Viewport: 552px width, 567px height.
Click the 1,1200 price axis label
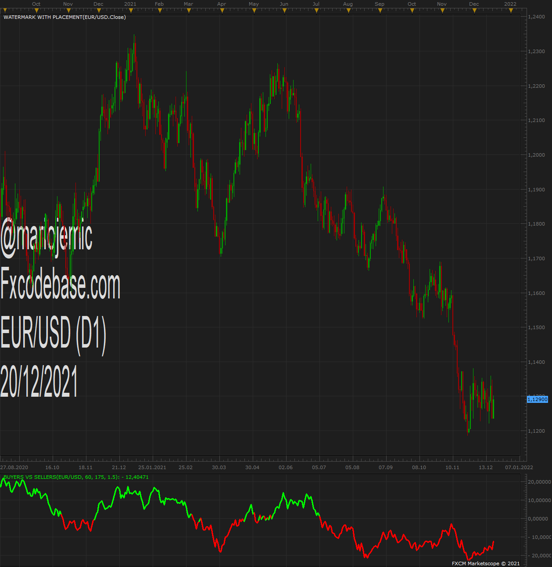(537, 431)
